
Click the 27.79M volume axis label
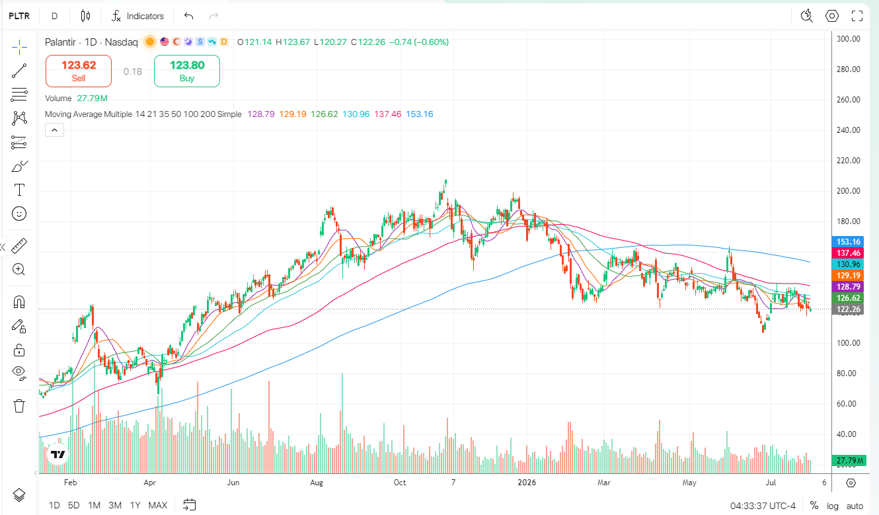point(850,460)
